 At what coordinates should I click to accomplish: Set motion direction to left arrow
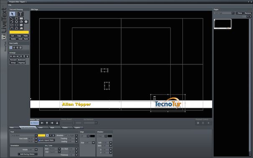(42, 123)
